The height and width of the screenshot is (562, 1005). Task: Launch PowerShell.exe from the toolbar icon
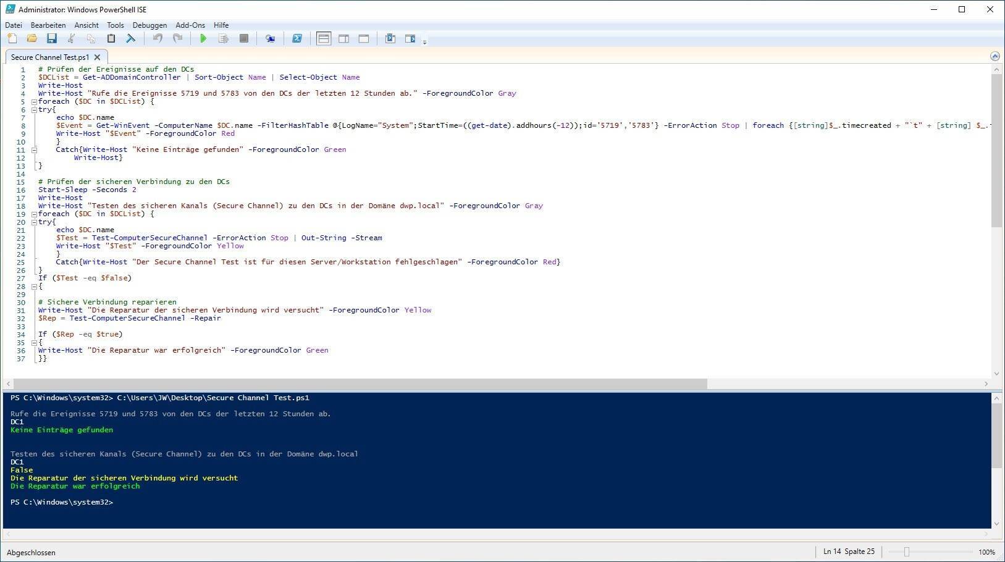pyautogui.click(x=297, y=39)
